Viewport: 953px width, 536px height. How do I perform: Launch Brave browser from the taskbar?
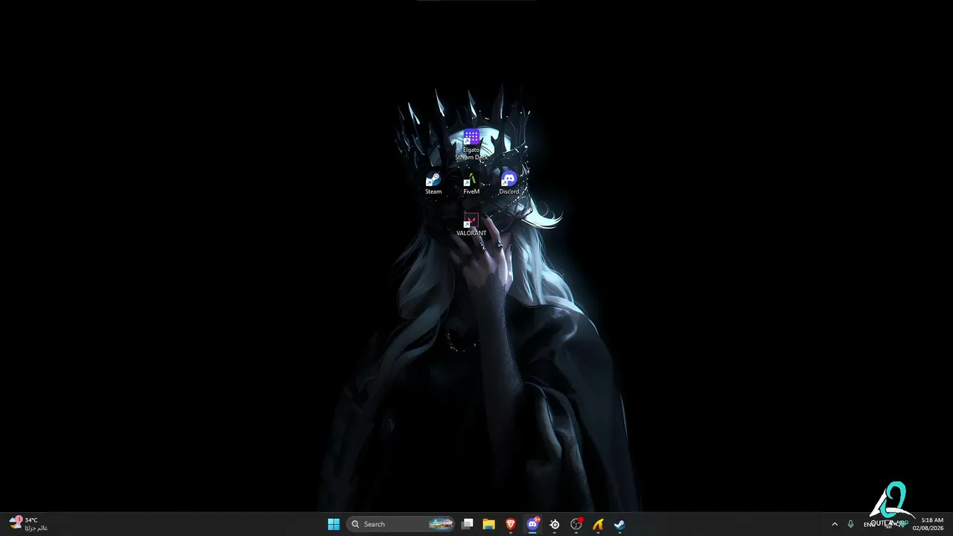[x=511, y=524]
